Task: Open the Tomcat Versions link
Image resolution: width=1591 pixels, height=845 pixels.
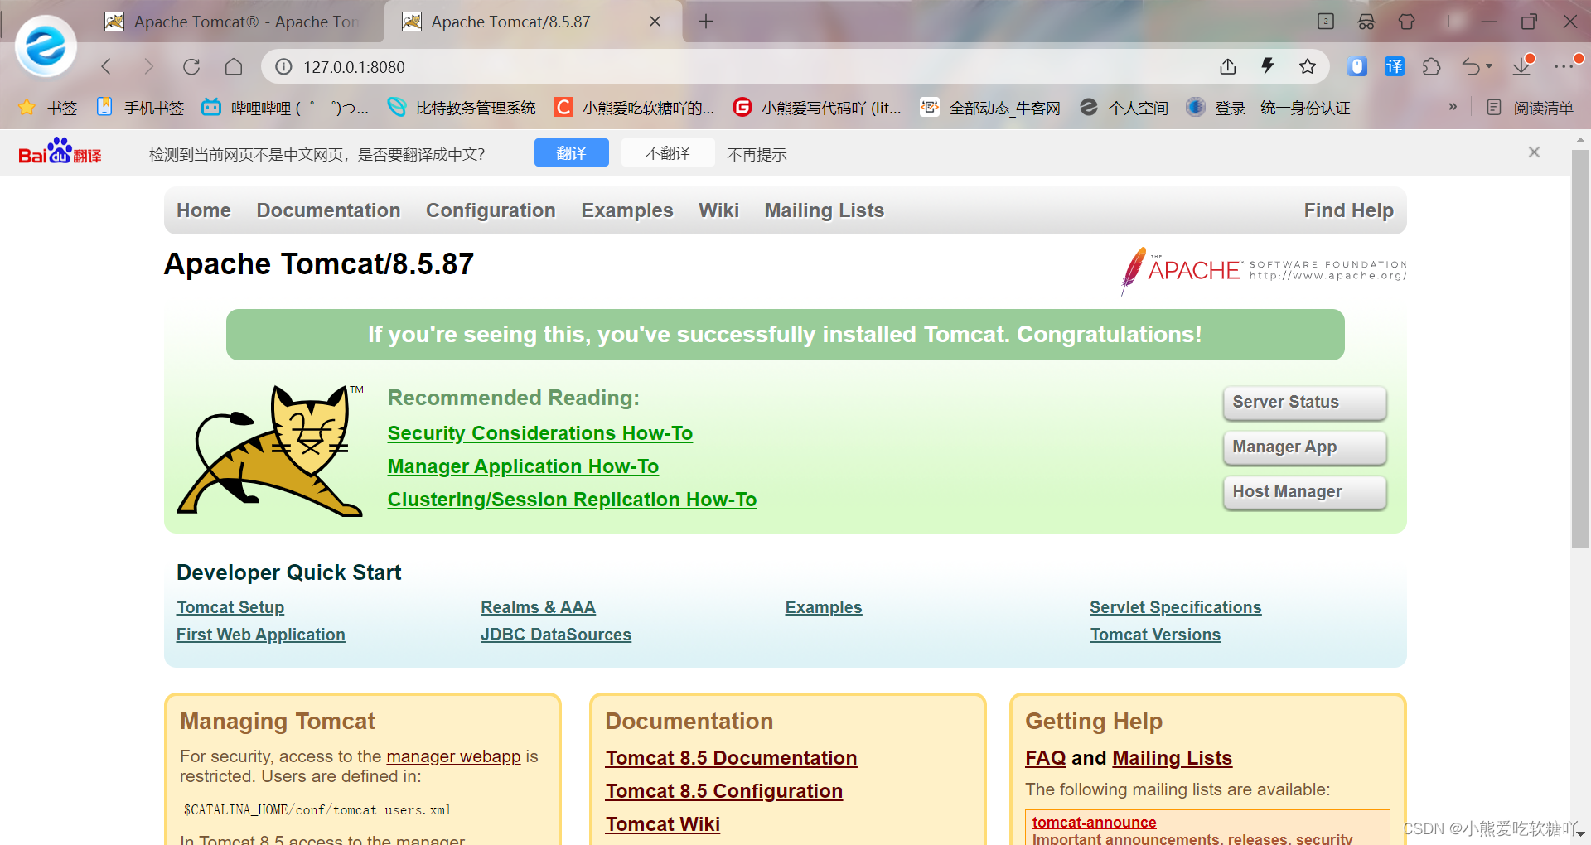Action: [x=1155, y=635]
